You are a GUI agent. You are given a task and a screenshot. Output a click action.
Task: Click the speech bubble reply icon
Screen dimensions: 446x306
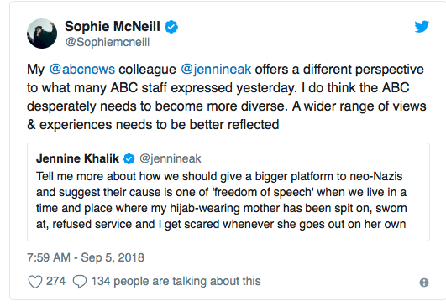(80, 282)
